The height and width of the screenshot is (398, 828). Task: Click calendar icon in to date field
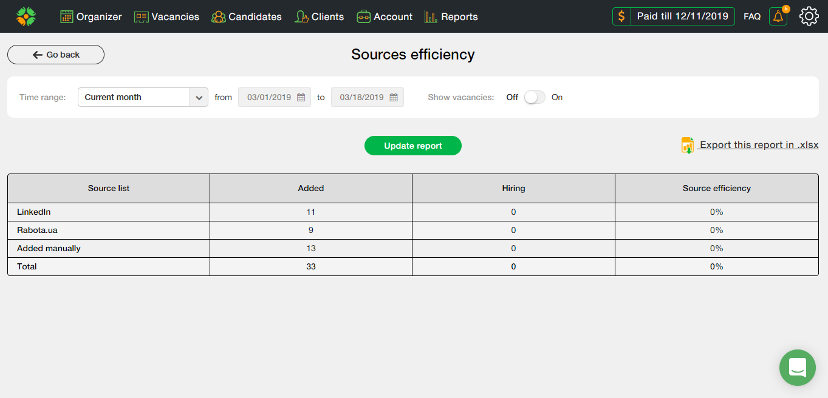pos(394,97)
